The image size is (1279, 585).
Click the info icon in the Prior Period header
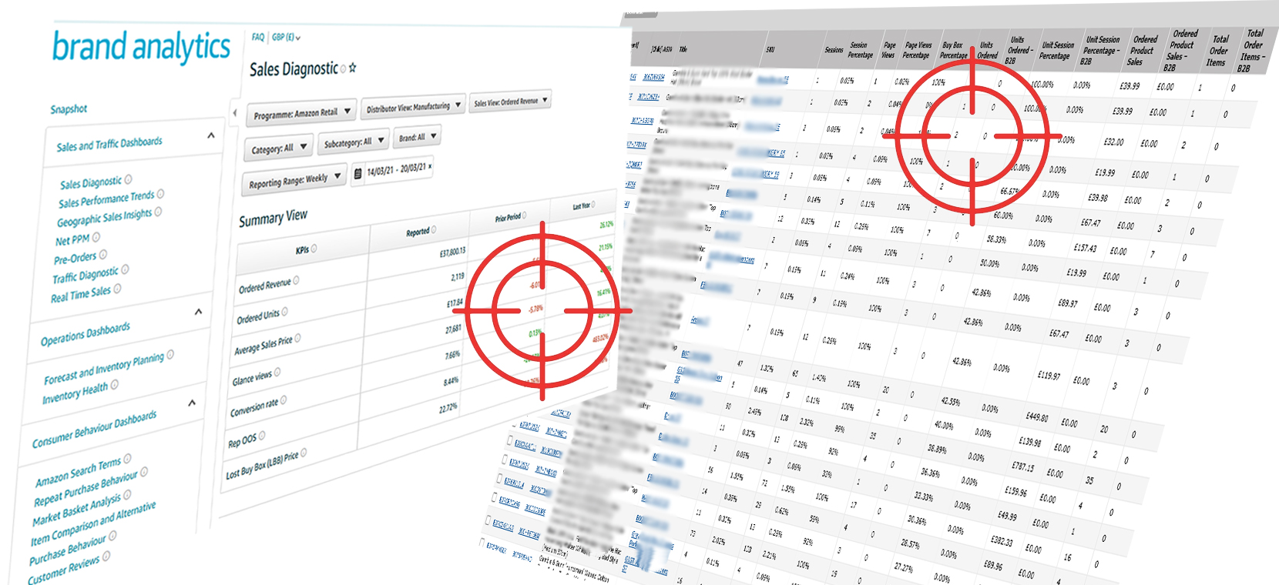pyautogui.click(x=525, y=216)
